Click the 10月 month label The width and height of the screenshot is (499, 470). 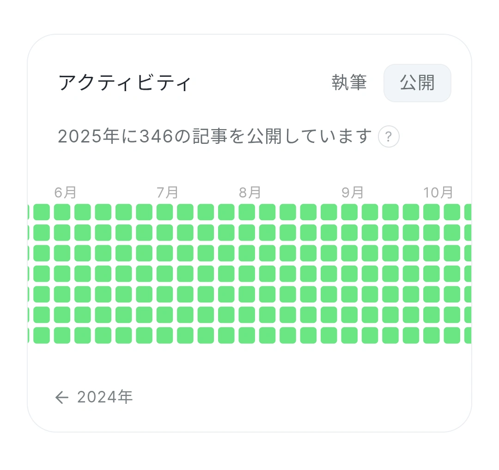438,192
